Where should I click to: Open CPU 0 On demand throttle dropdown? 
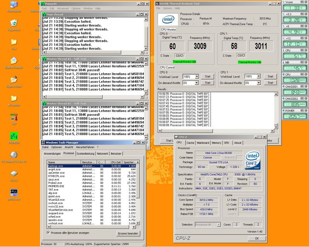click(197, 83)
